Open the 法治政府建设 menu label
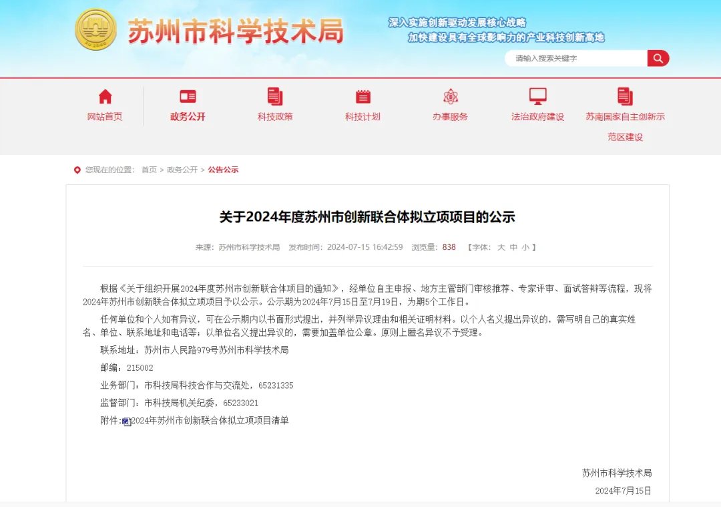This screenshot has height=507, width=721. pos(537,117)
